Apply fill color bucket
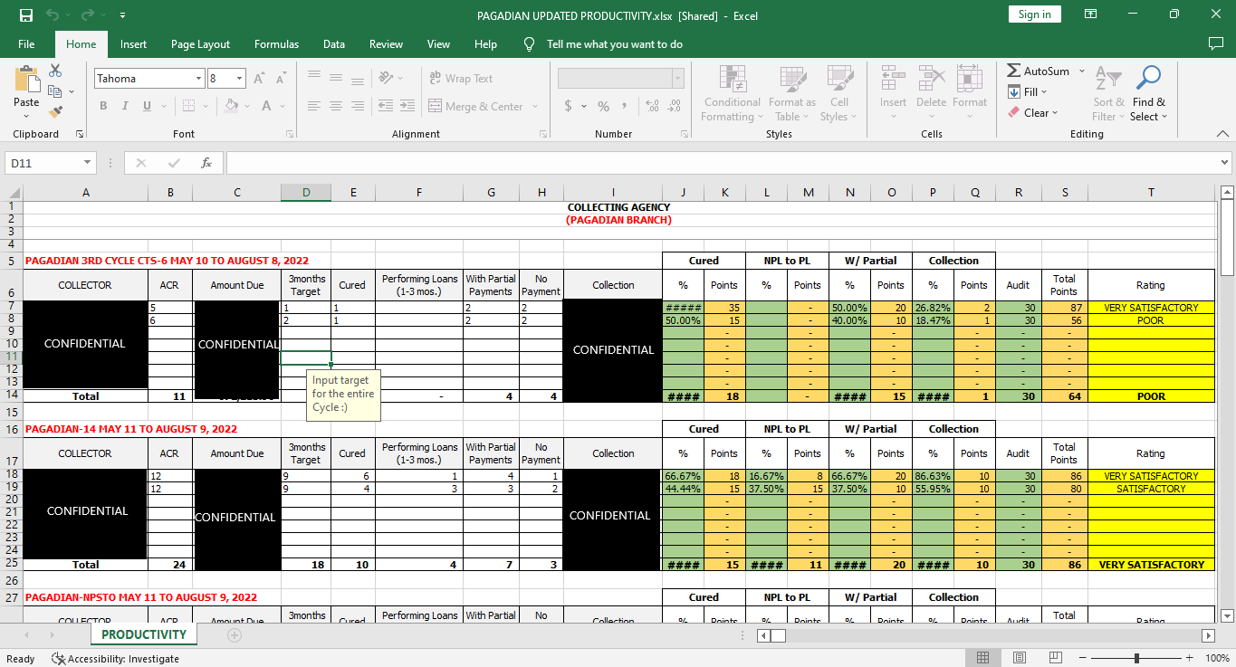Screen dimensions: 1236x667 (232, 106)
